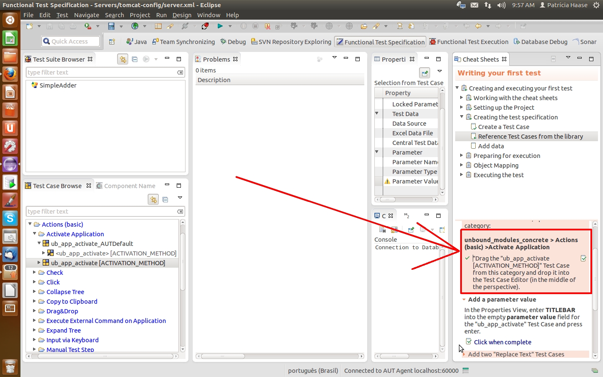The height and width of the screenshot is (377, 603).
Task: Select ub_app_activate_AUTDefault tree item
Action: coord(92,243)
